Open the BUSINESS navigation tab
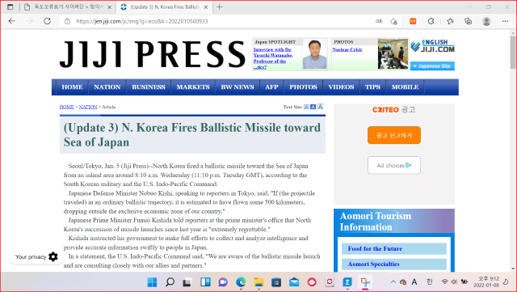 (149, 87)
